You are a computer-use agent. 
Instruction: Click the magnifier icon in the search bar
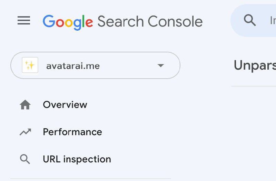click(x=250, y=21)
